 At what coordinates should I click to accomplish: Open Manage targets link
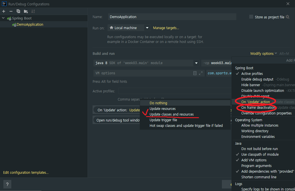[x=166, y=28]
